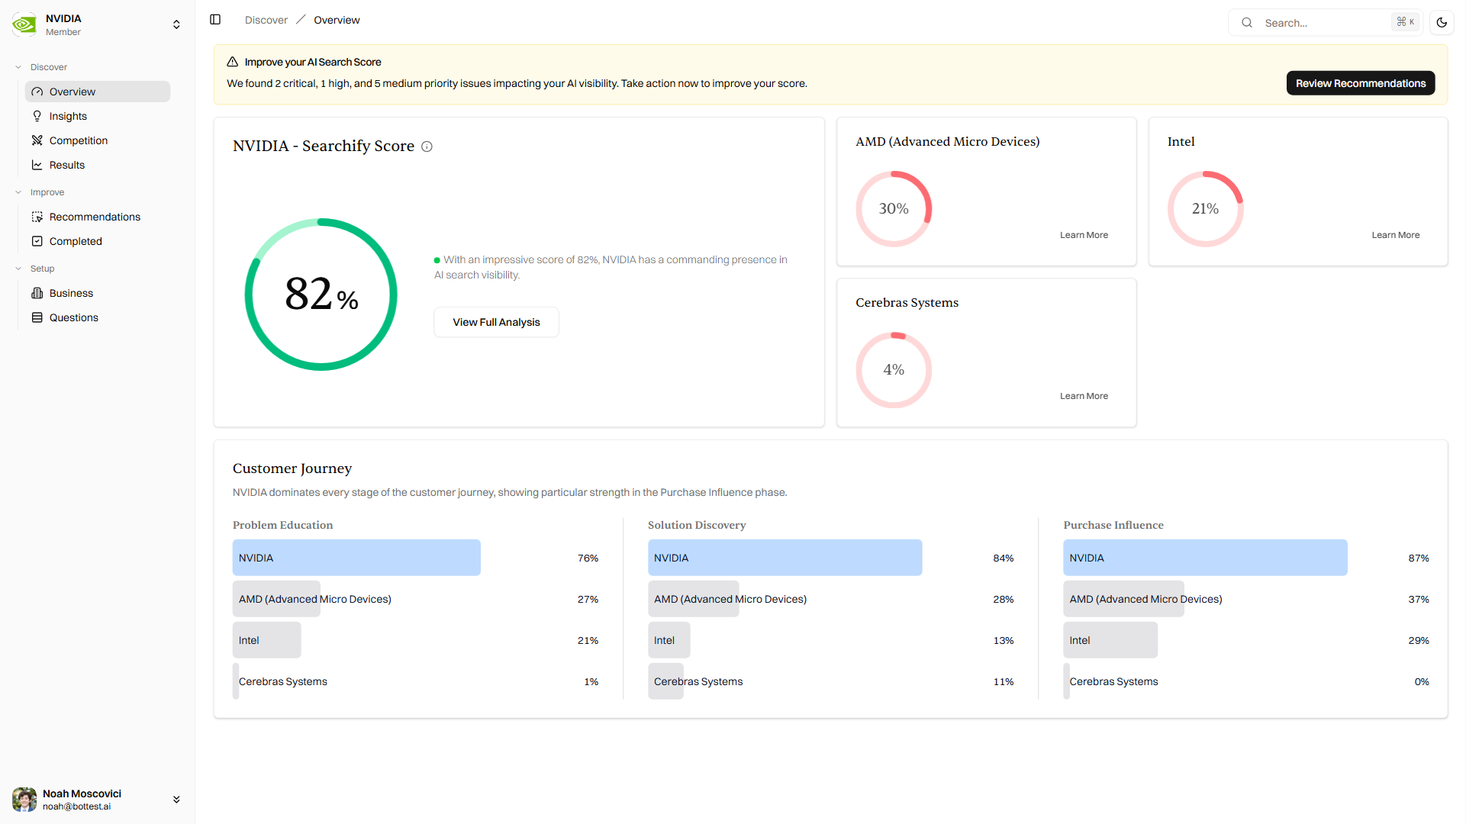Click the sidebar collapse panel icon
The height and width of the screenshot is (824, 1466).
[215, 20]
